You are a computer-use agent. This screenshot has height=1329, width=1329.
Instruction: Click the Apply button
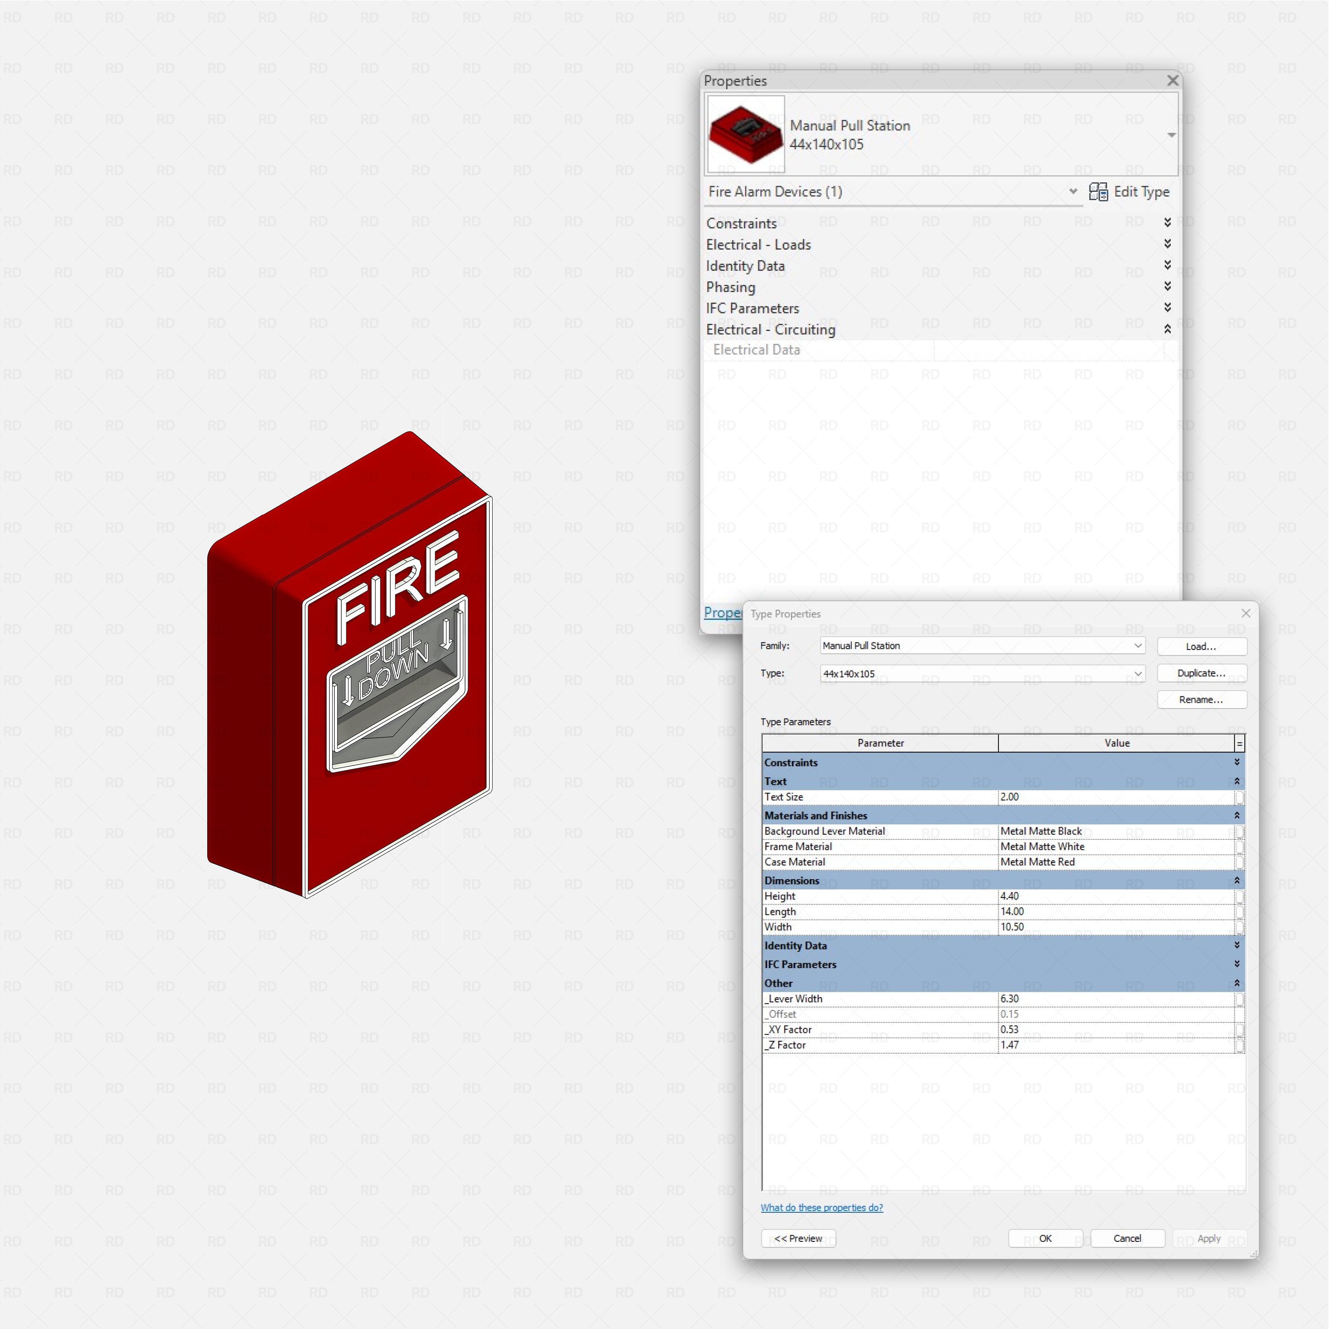[x=1209, y=1238]
